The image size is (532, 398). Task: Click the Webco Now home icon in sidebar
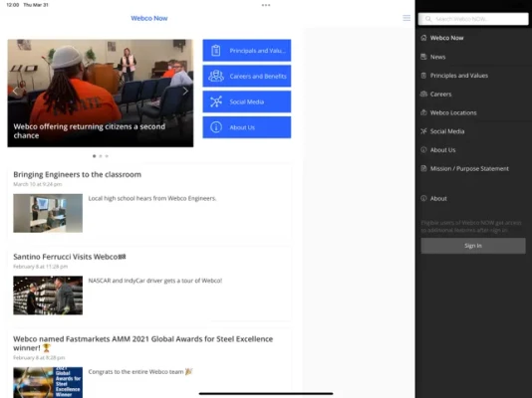click(x=423, y=38)
